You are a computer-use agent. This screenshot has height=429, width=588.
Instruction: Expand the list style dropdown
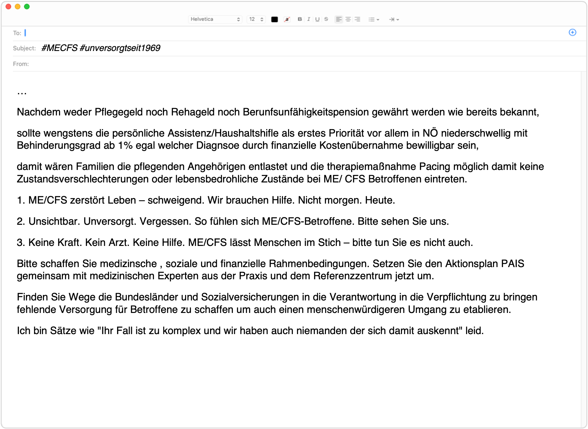click(x=374, y=19)
